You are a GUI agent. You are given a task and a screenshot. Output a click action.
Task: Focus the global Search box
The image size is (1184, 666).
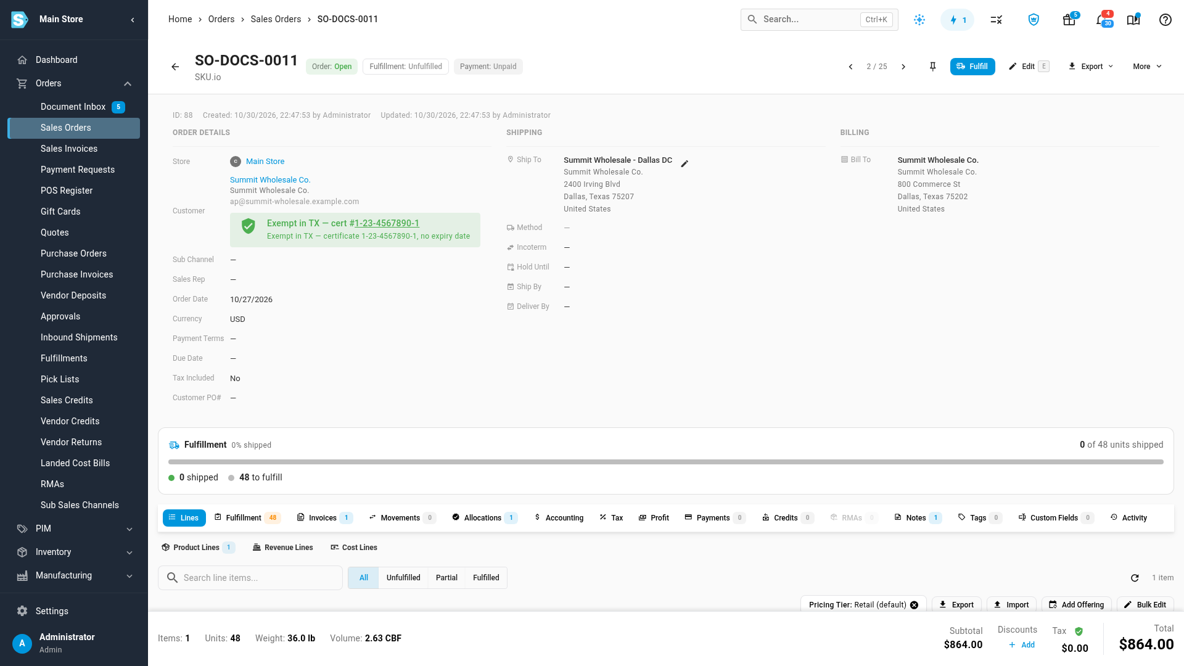click(x=819, y=20)
